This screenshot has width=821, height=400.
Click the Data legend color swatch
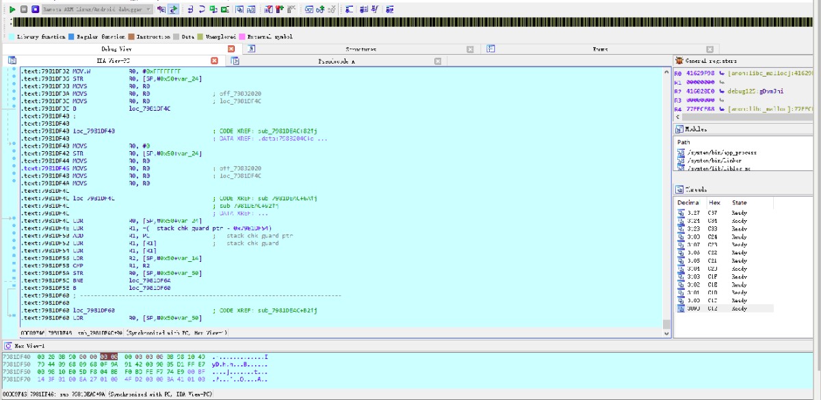[x=177, y=36]
